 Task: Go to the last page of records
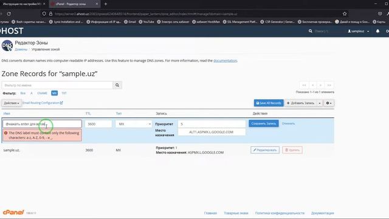click(x=329, y=85)
